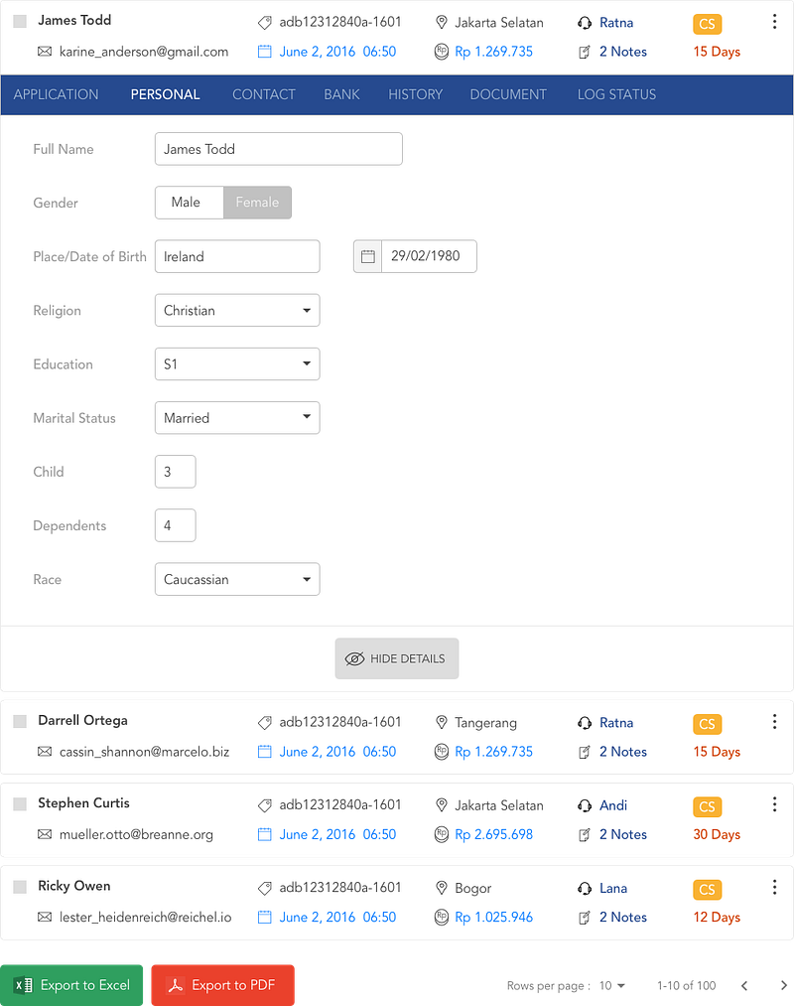Open kebab menu for James Todd row
Image resolution: width=794 pixels, height=1006 pixels.
coord(774,22)
